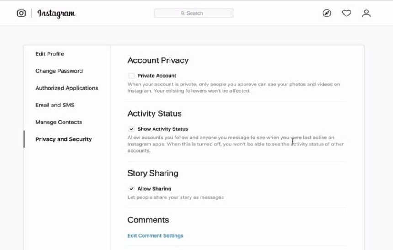Click the 'When your account is private' description
The image size is (393, 250).
coord(234,87)
